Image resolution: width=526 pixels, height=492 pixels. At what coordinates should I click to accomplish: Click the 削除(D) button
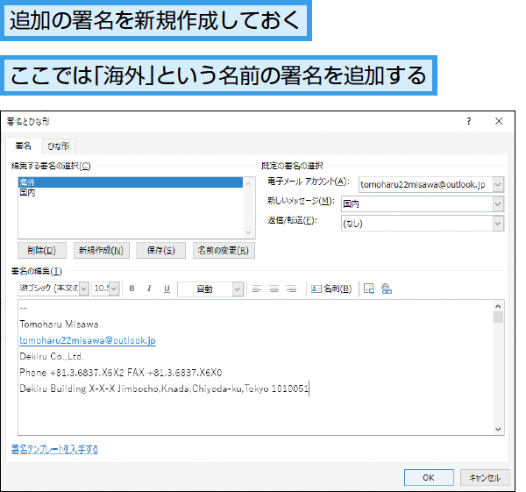pos(42,250)
